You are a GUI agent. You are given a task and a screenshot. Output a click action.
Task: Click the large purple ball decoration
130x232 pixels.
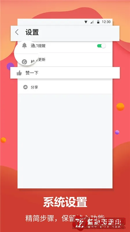pyautogui.click(x=10, y=66)
